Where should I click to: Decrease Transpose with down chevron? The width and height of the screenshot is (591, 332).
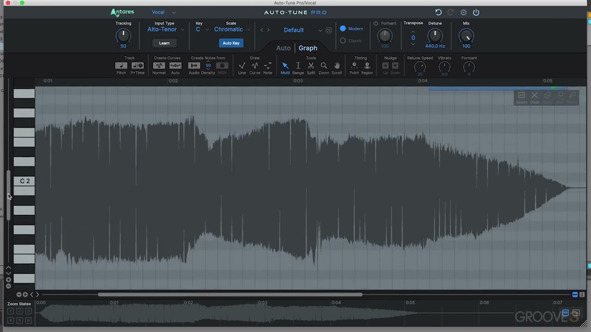pyautogui.click(x=413, y=44)
